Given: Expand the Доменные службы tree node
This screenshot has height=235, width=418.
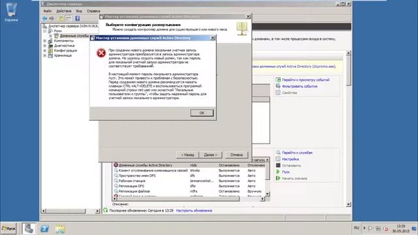Looking at the screenshot, I should (x=51, y=36).
